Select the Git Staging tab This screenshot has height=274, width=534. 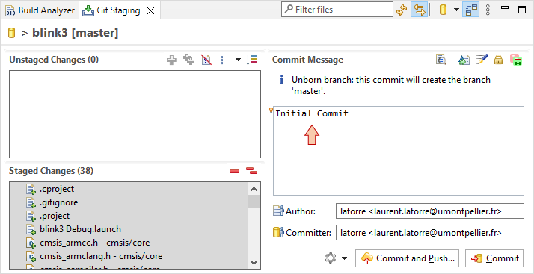click(x=112, y=10)
